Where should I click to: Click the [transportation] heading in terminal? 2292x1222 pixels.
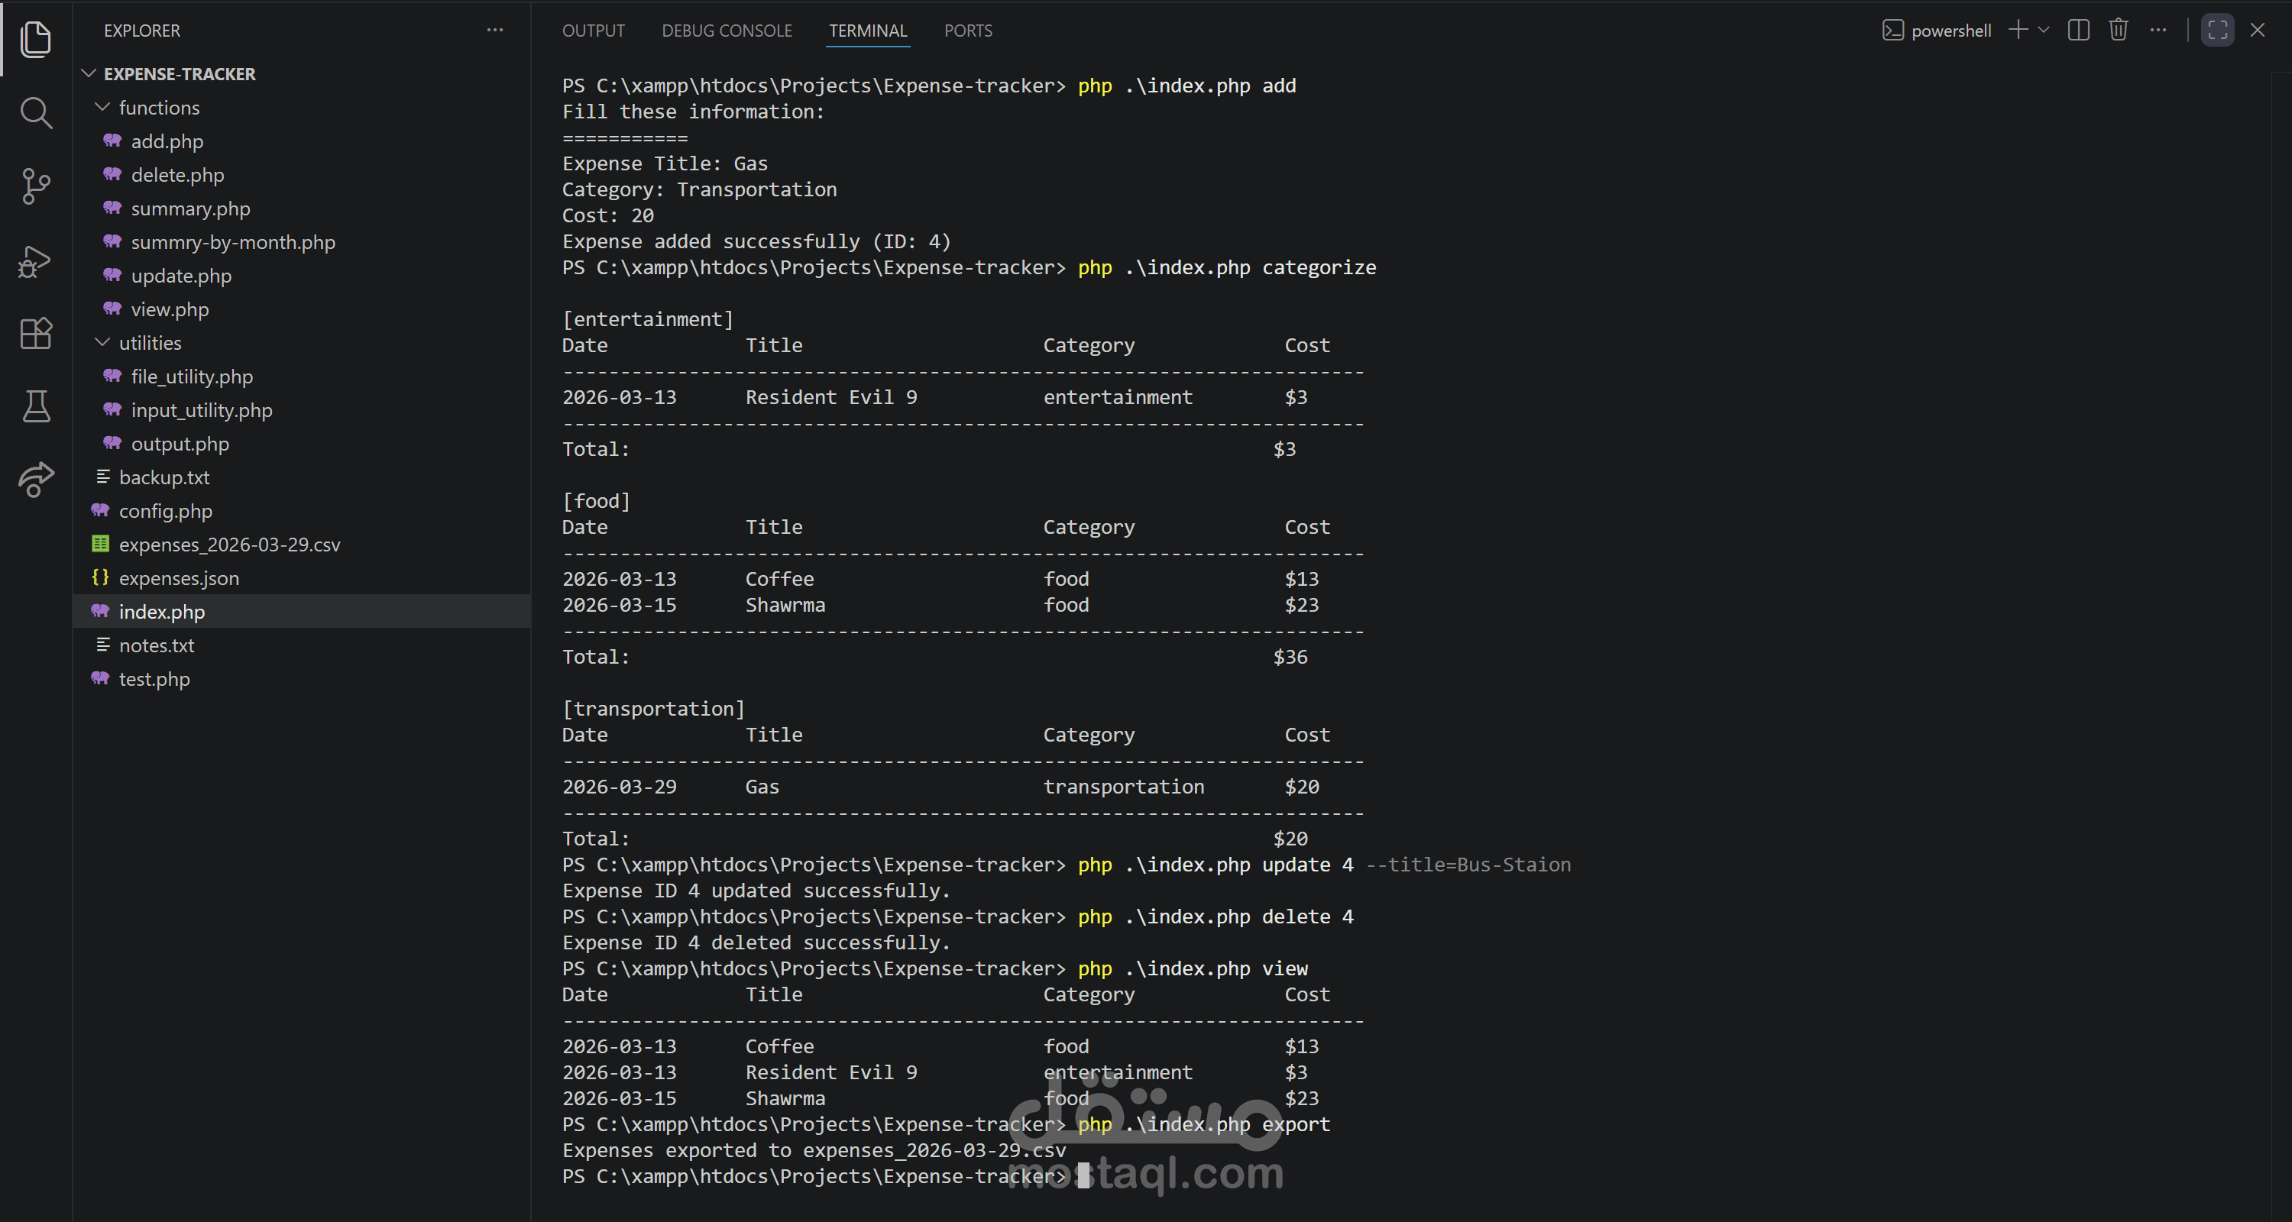click(653, 709)
